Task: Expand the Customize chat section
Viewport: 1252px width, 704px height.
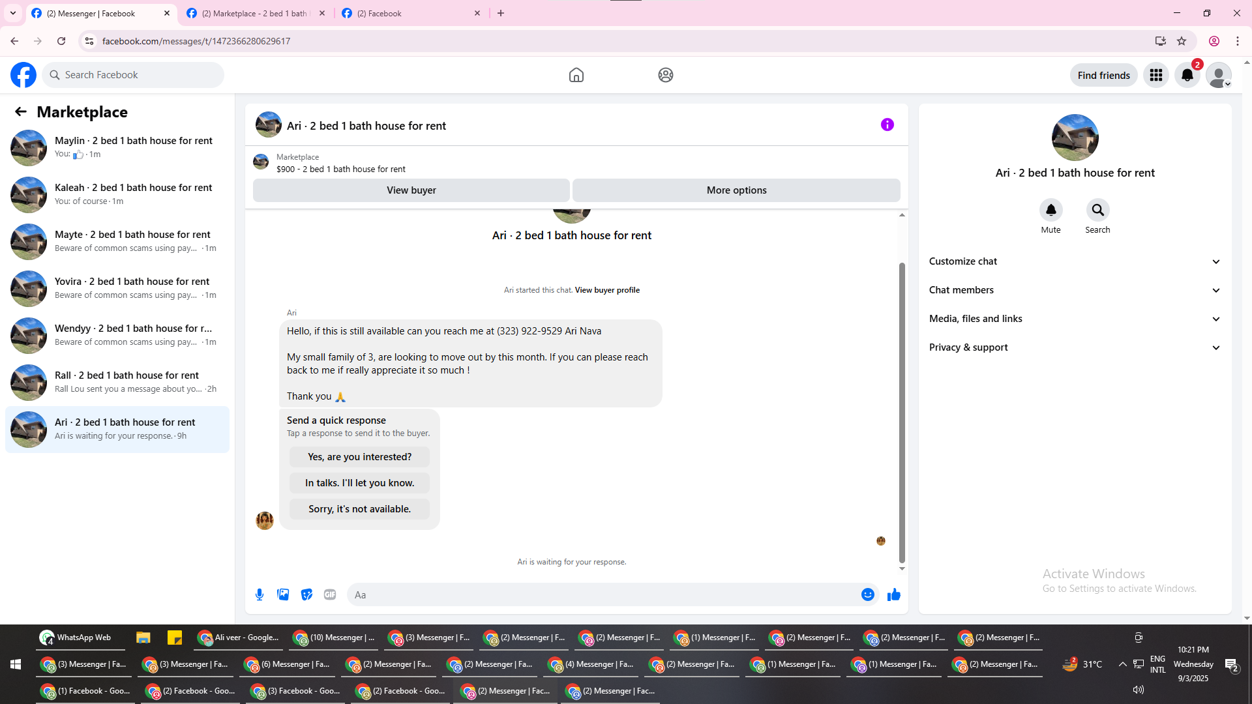Action: coord(1075,261)
